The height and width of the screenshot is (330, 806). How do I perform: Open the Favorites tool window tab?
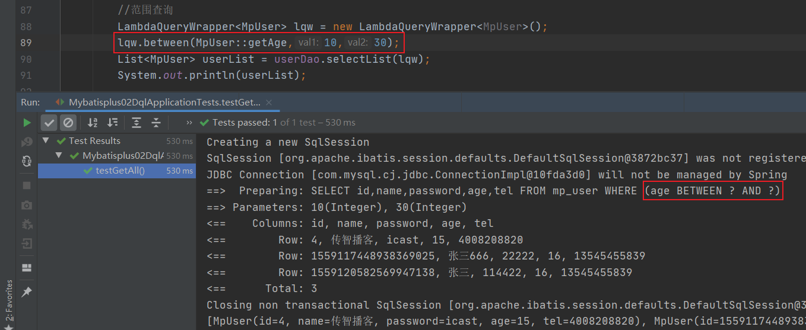pyautogui.click(x=8, y=302)
